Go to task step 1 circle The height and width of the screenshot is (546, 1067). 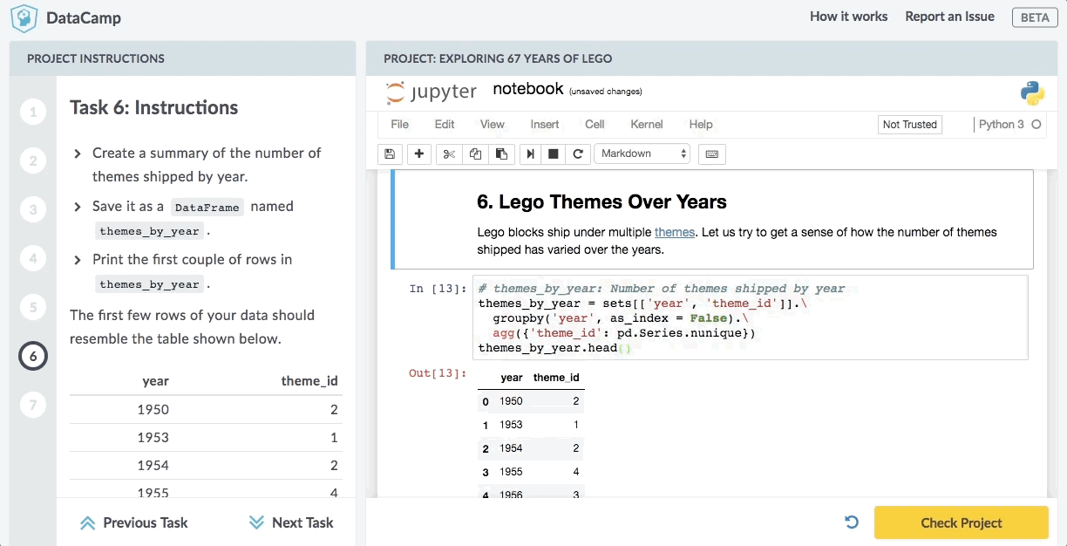[33, 112]
